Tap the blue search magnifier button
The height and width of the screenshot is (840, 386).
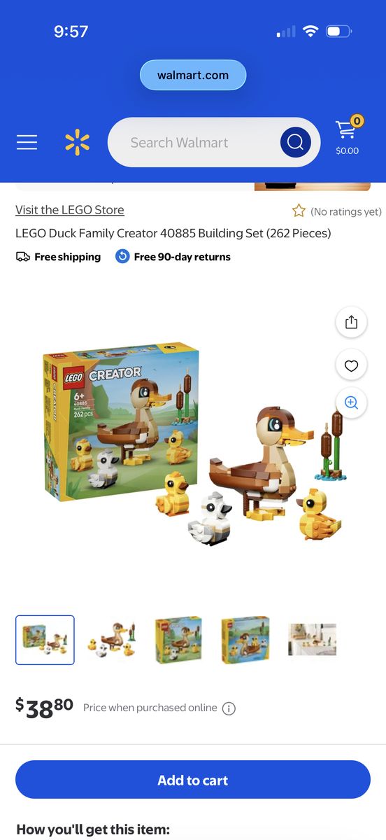click(x=295, y=142)
